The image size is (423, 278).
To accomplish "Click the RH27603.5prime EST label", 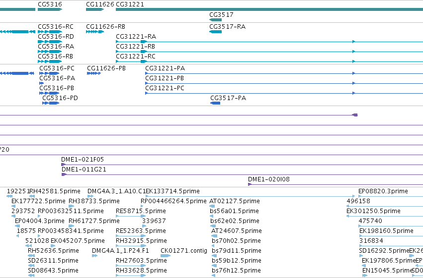I will pos(141,261).
